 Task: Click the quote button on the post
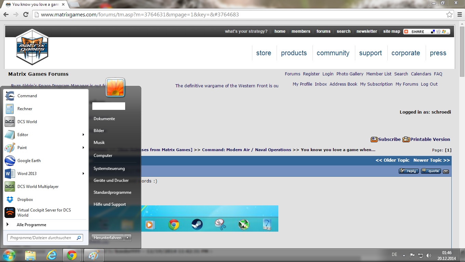431,171
